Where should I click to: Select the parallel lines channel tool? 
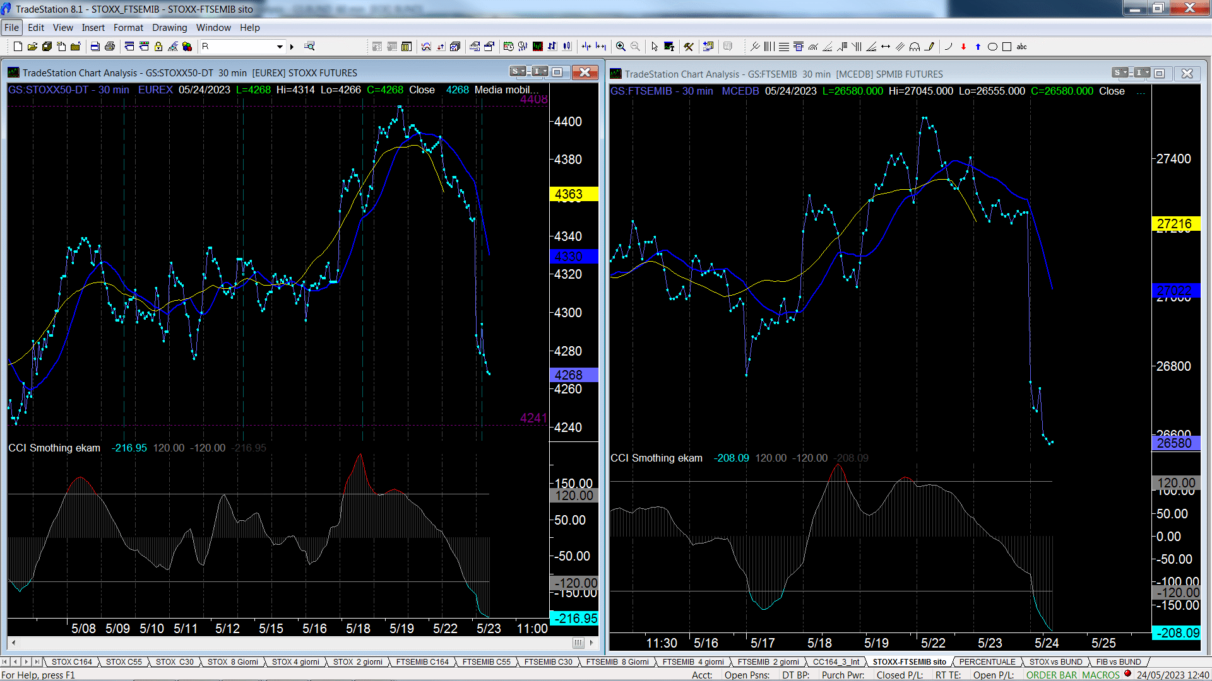click(900, 46)
